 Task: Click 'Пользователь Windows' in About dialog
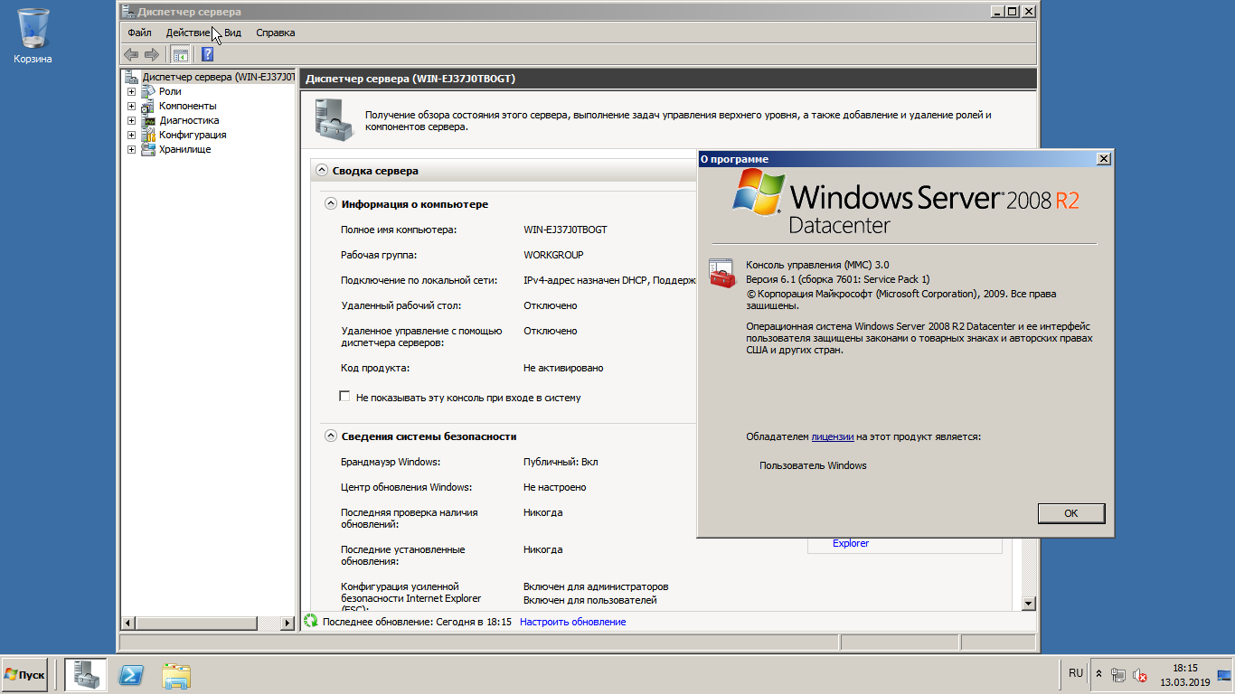[x=813, y=465]
